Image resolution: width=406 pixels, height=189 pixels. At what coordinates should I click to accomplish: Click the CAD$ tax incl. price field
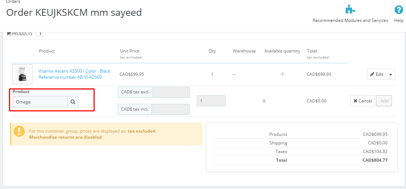point(170,109)
